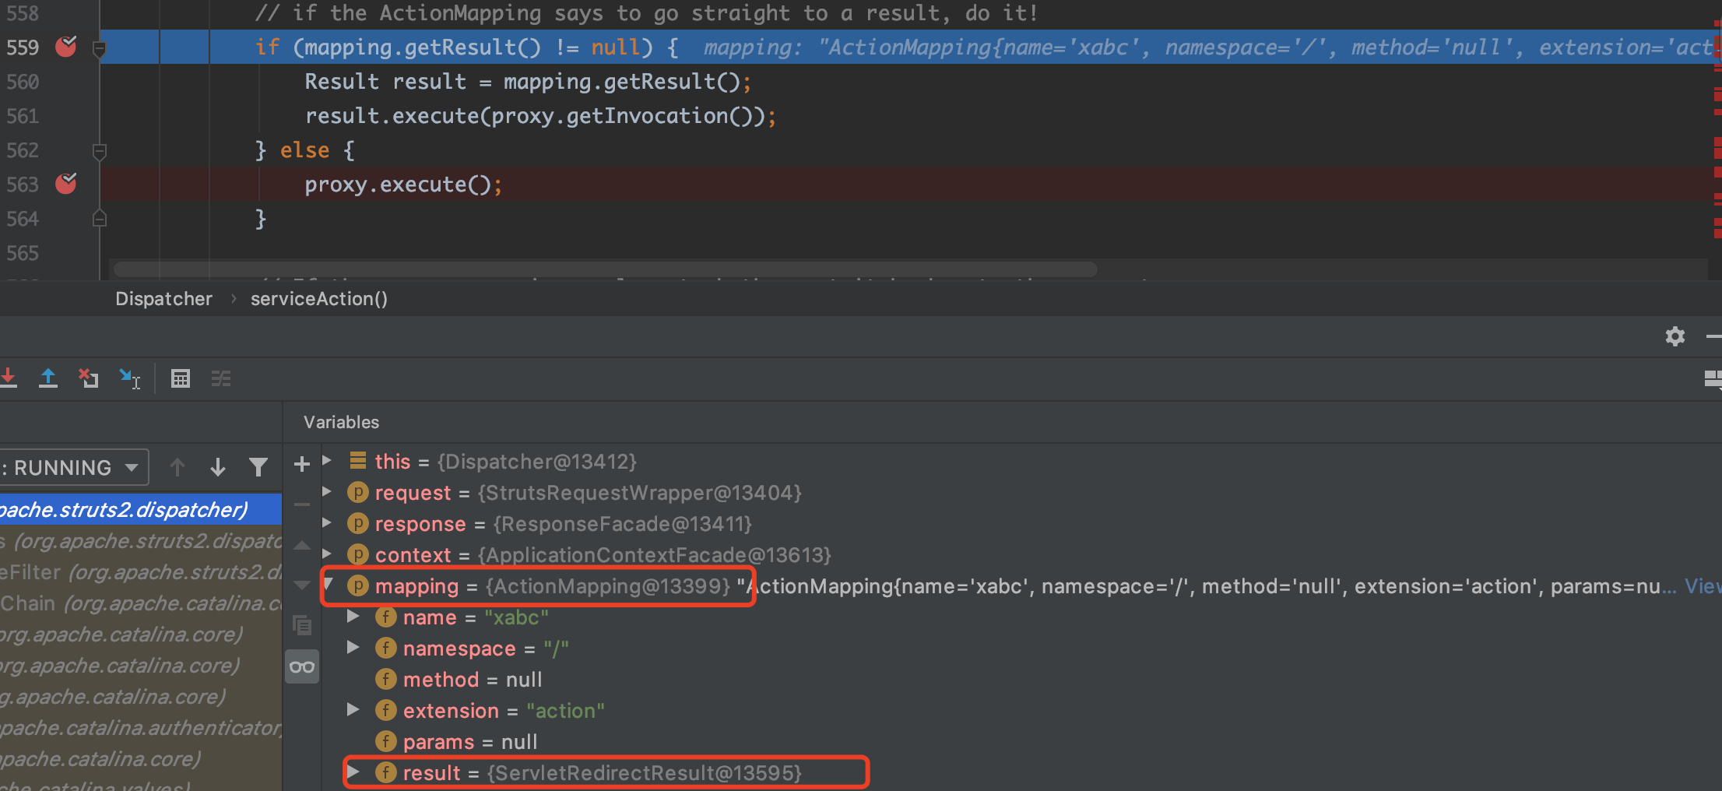The width and height of the screenshot is (1722, 791).
Task: Click the 'proxy.execute();' code line
Action: 403,185
